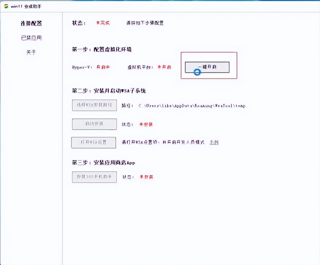
Task: Click the red 未完成 status label
Action: (103, 23)
